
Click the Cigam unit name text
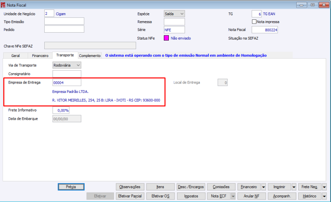coord(61,14)
